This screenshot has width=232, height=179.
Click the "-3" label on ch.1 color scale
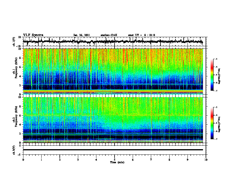(216, 59)
